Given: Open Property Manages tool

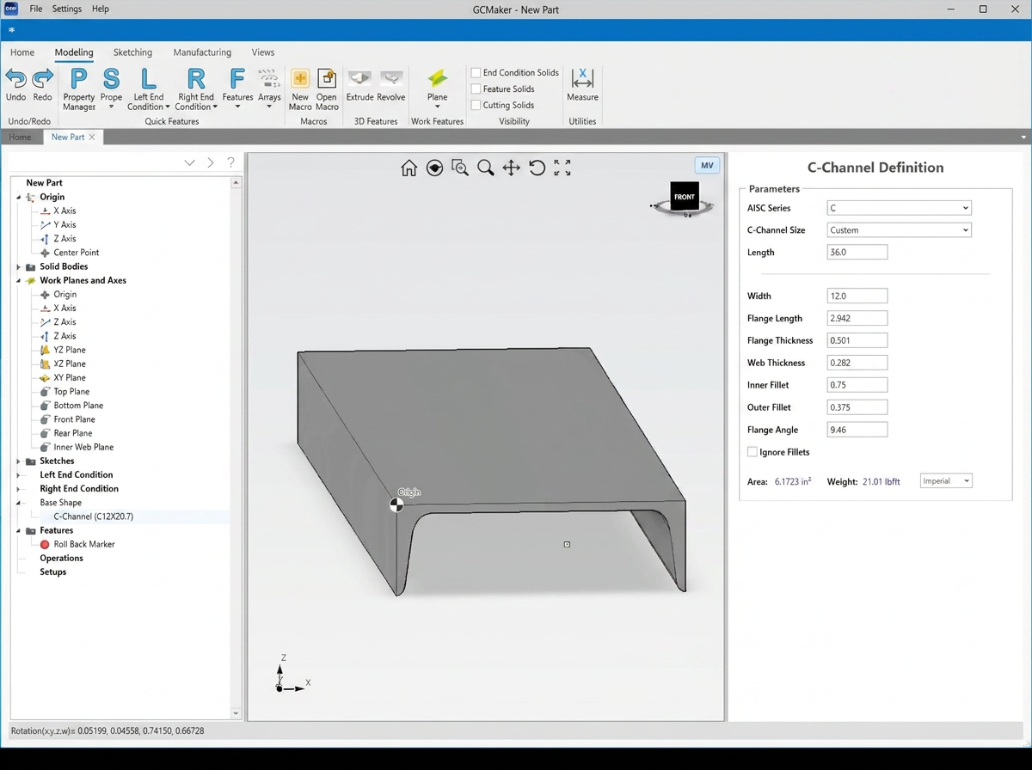Looking at the screenshot, I should click(78, 89).
